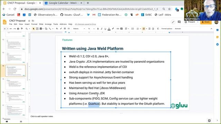This screenshot has width=221, height=124.
Task: Open the comment history icon
Action: click(x=179, y=22)
